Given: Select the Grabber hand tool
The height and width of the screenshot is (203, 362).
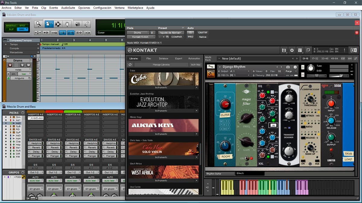Looking at the screenshot, I should pyautogui.click(x=68, y=24).
